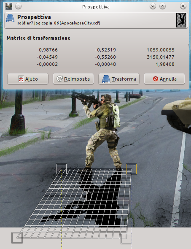Select the bottom-left perspective grid handle
Viewport: 191px width, 249px height.
(17, 238)
